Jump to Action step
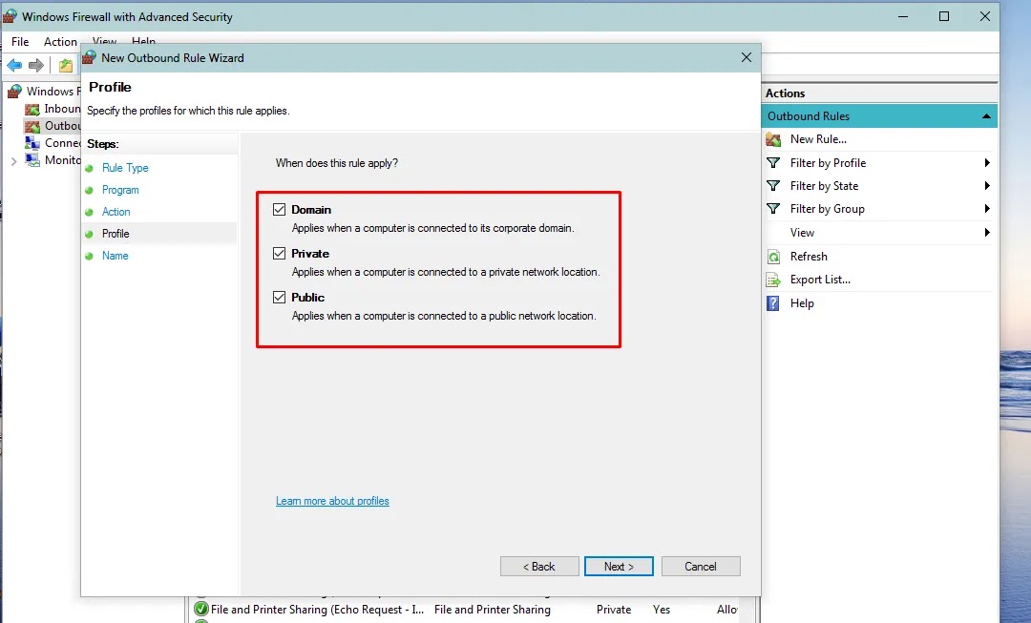The width and height of the screenshot is (1031, 623). click(116, 212)
